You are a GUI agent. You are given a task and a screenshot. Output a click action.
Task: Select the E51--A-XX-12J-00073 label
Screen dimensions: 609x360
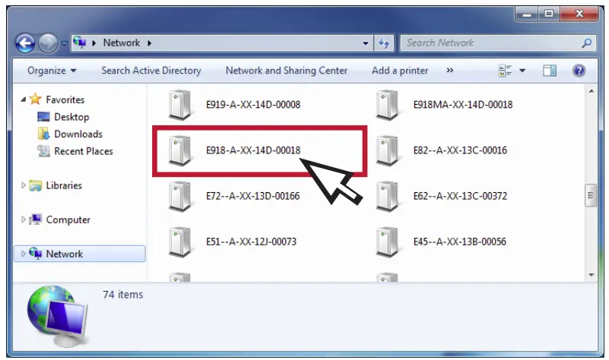click(251, 242)
